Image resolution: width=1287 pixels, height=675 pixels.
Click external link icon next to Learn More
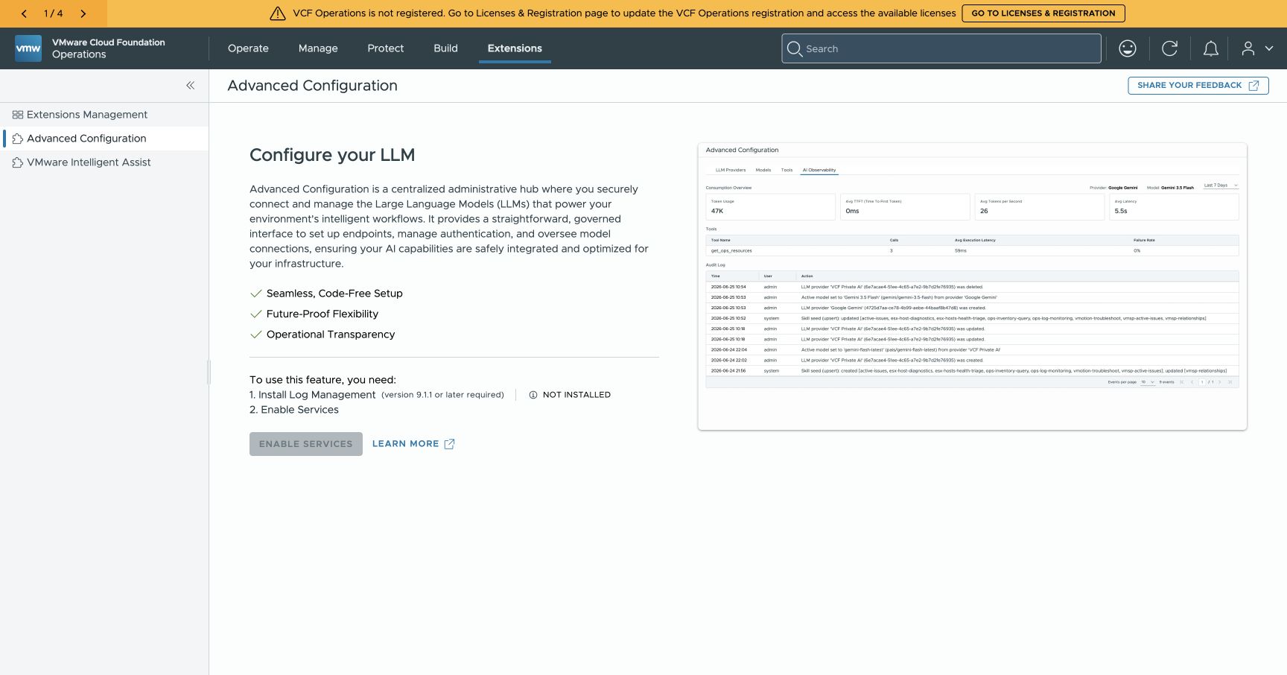[449, 444]
